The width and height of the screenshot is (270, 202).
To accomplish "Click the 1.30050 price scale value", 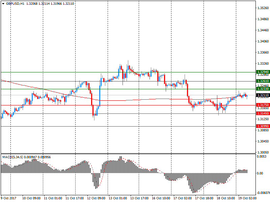I will tap(263, 153).
